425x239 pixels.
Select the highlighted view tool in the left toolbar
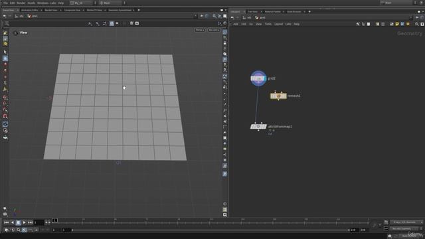pos(5,58)
